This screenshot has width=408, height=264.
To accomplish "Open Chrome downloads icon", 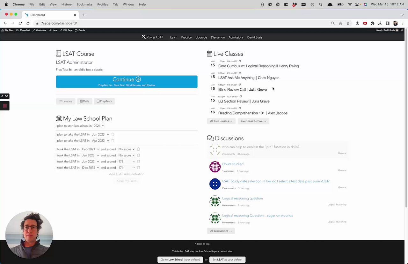I will (380, 23).
